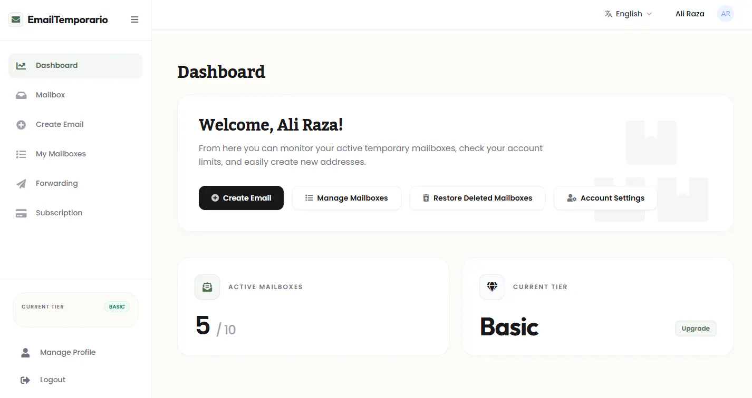This screenshot has width=752, height=398.
Task: Click the Dashboard chart icon in sidebar
Action: (21, 66)
